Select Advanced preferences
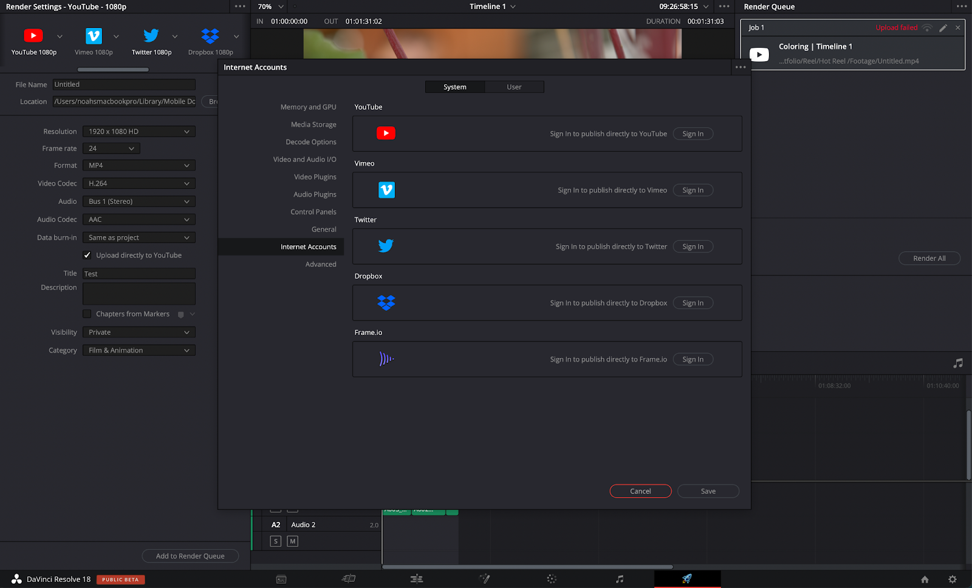This screenshot has height=588, width=972. (x=321, y=265)
